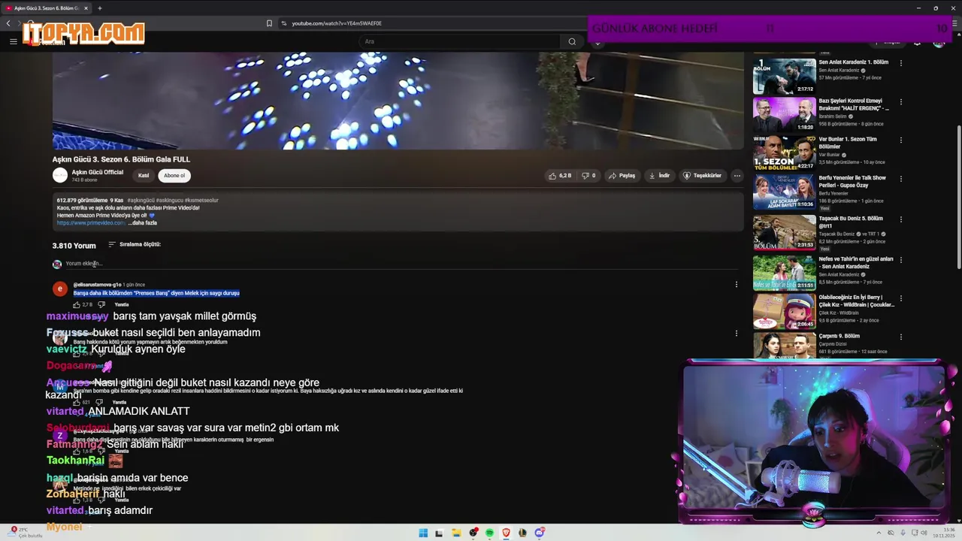Focus the YouTube 'Ara' search field

pos(458,41)
